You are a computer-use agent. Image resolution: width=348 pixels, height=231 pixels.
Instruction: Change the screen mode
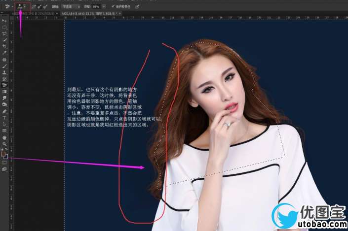tap(4, 169)
